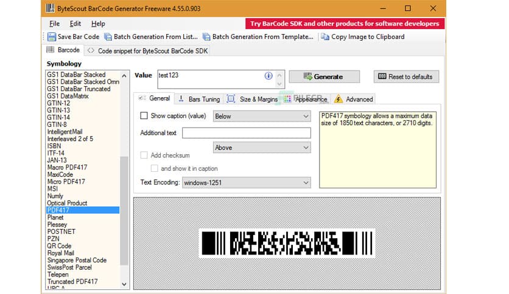Click the Copy Image to Clipboard icon
Viewport: 509px width, 294px height.
coord(325,36)
